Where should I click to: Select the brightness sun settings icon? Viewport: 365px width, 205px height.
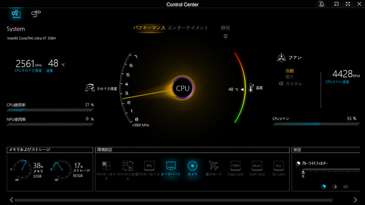click(335, 187)
